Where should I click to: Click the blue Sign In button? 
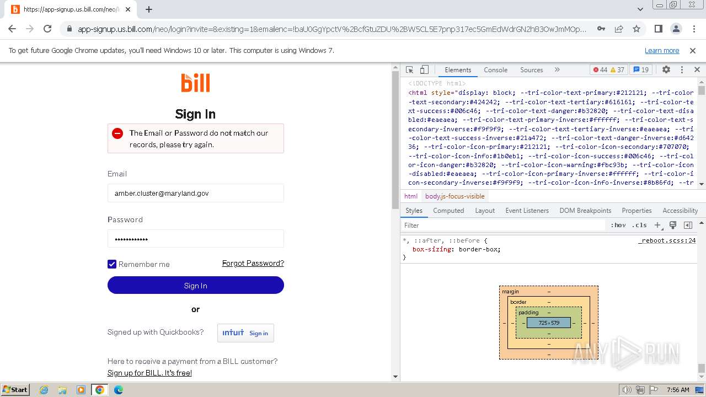tap(196, 285)
